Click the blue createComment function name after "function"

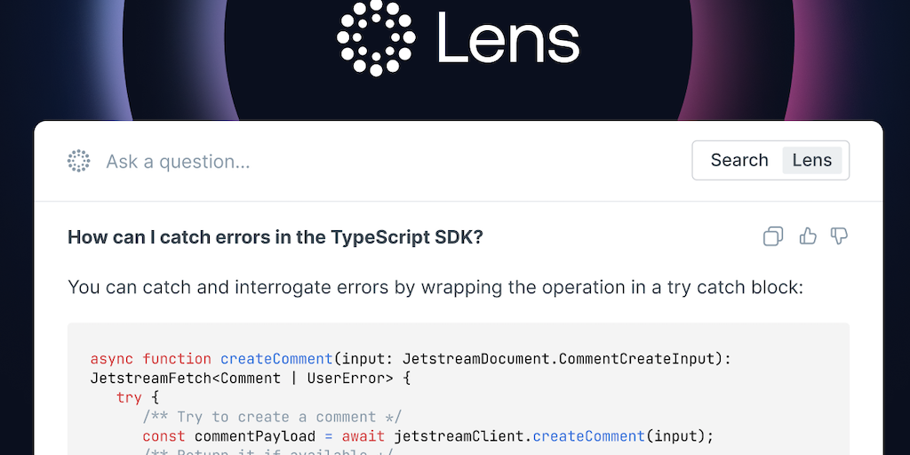coord(276,359)
